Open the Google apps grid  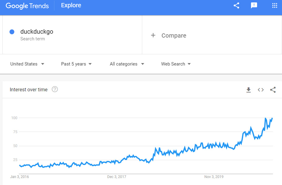coord(274,5)
